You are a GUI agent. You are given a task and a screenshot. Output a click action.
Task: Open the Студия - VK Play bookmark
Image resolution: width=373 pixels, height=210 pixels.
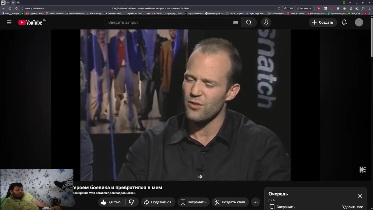34,13
